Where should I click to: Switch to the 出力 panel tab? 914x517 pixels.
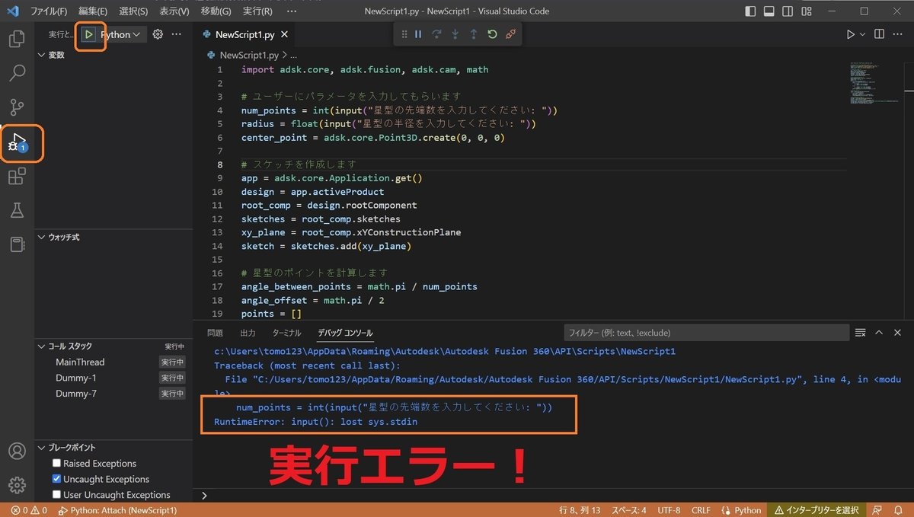click(x=248, y=333)
